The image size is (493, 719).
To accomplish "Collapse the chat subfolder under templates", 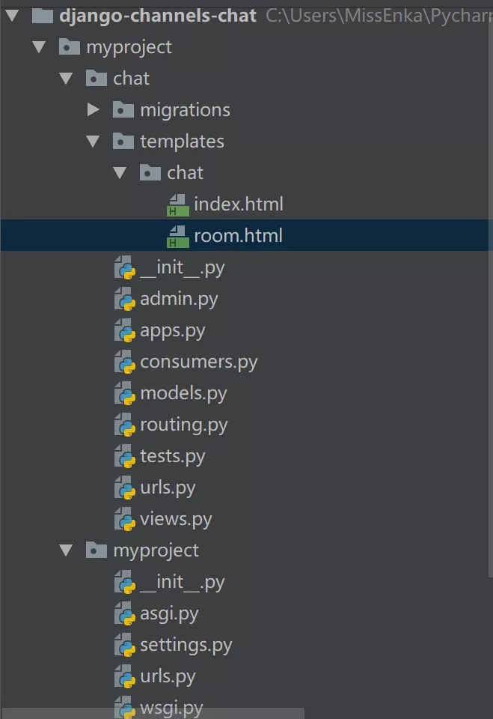I will pyautogui.click(x=120, y=173).
